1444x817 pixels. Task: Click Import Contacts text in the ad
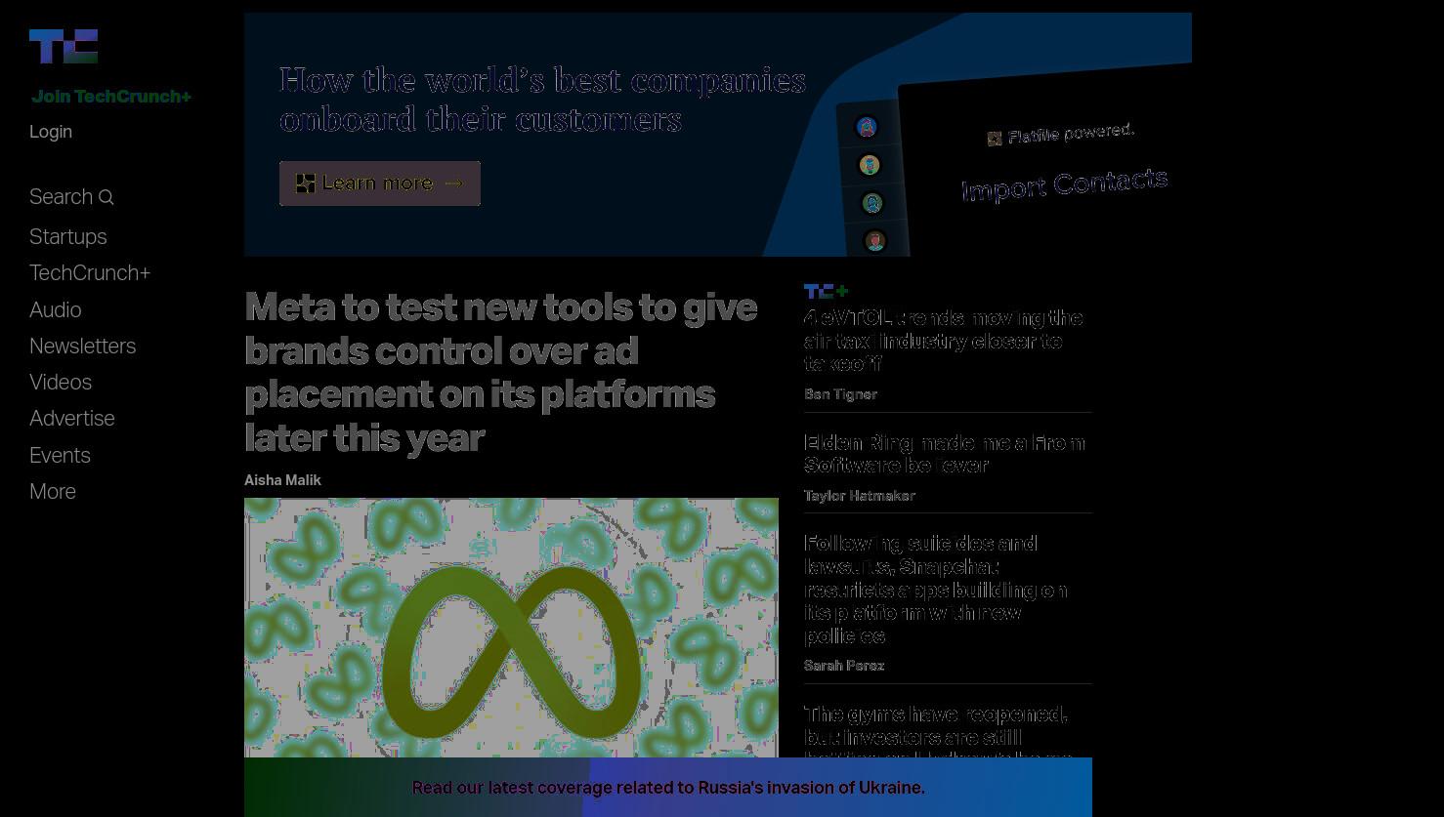[1064, 184]
